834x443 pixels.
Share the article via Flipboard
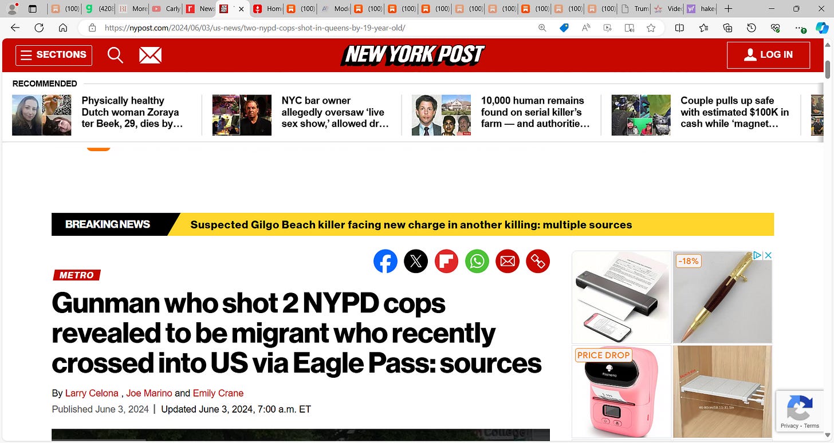coord(446,262)
